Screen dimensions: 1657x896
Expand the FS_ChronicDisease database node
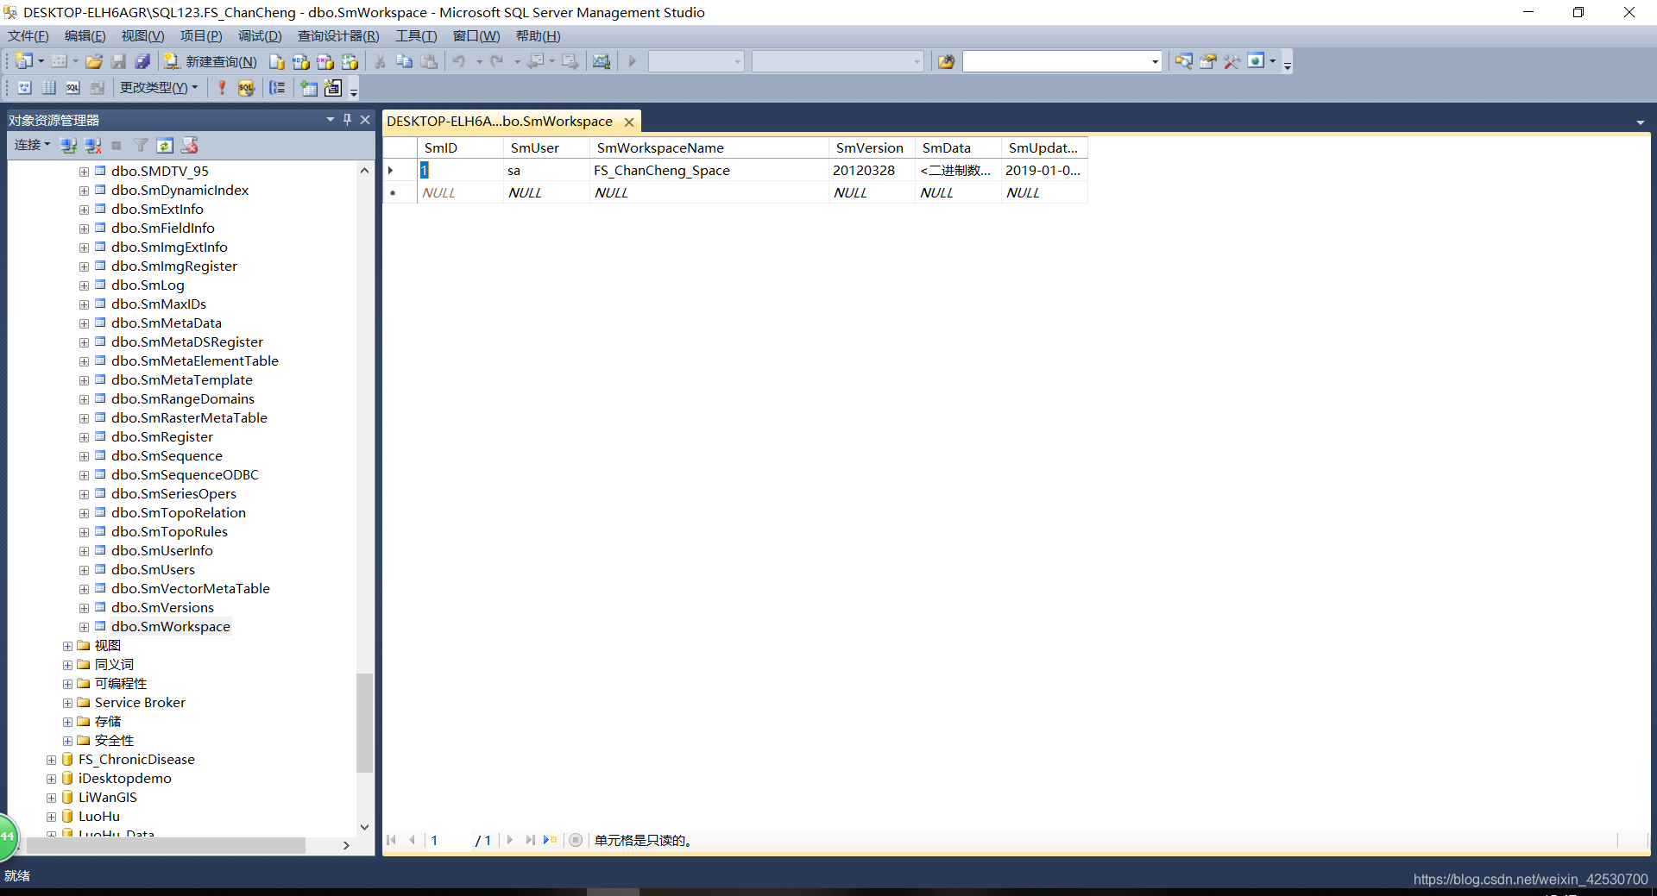[51, 760]
